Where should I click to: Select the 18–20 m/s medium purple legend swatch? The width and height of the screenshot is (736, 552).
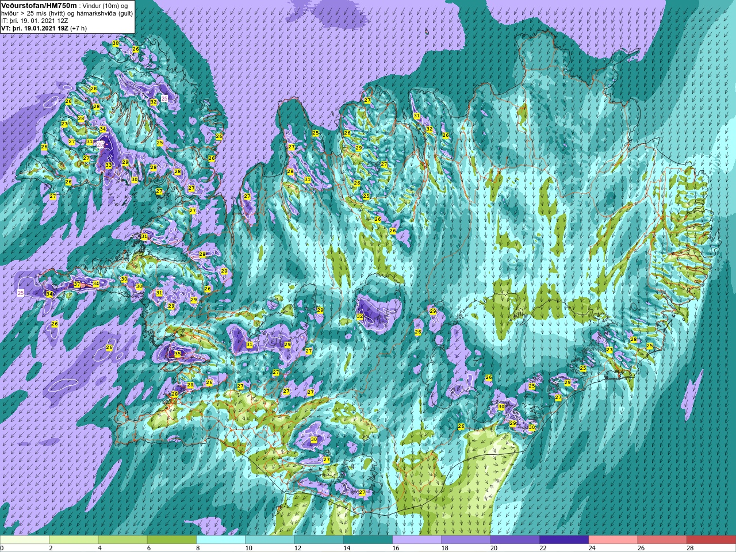click(466, 540)
